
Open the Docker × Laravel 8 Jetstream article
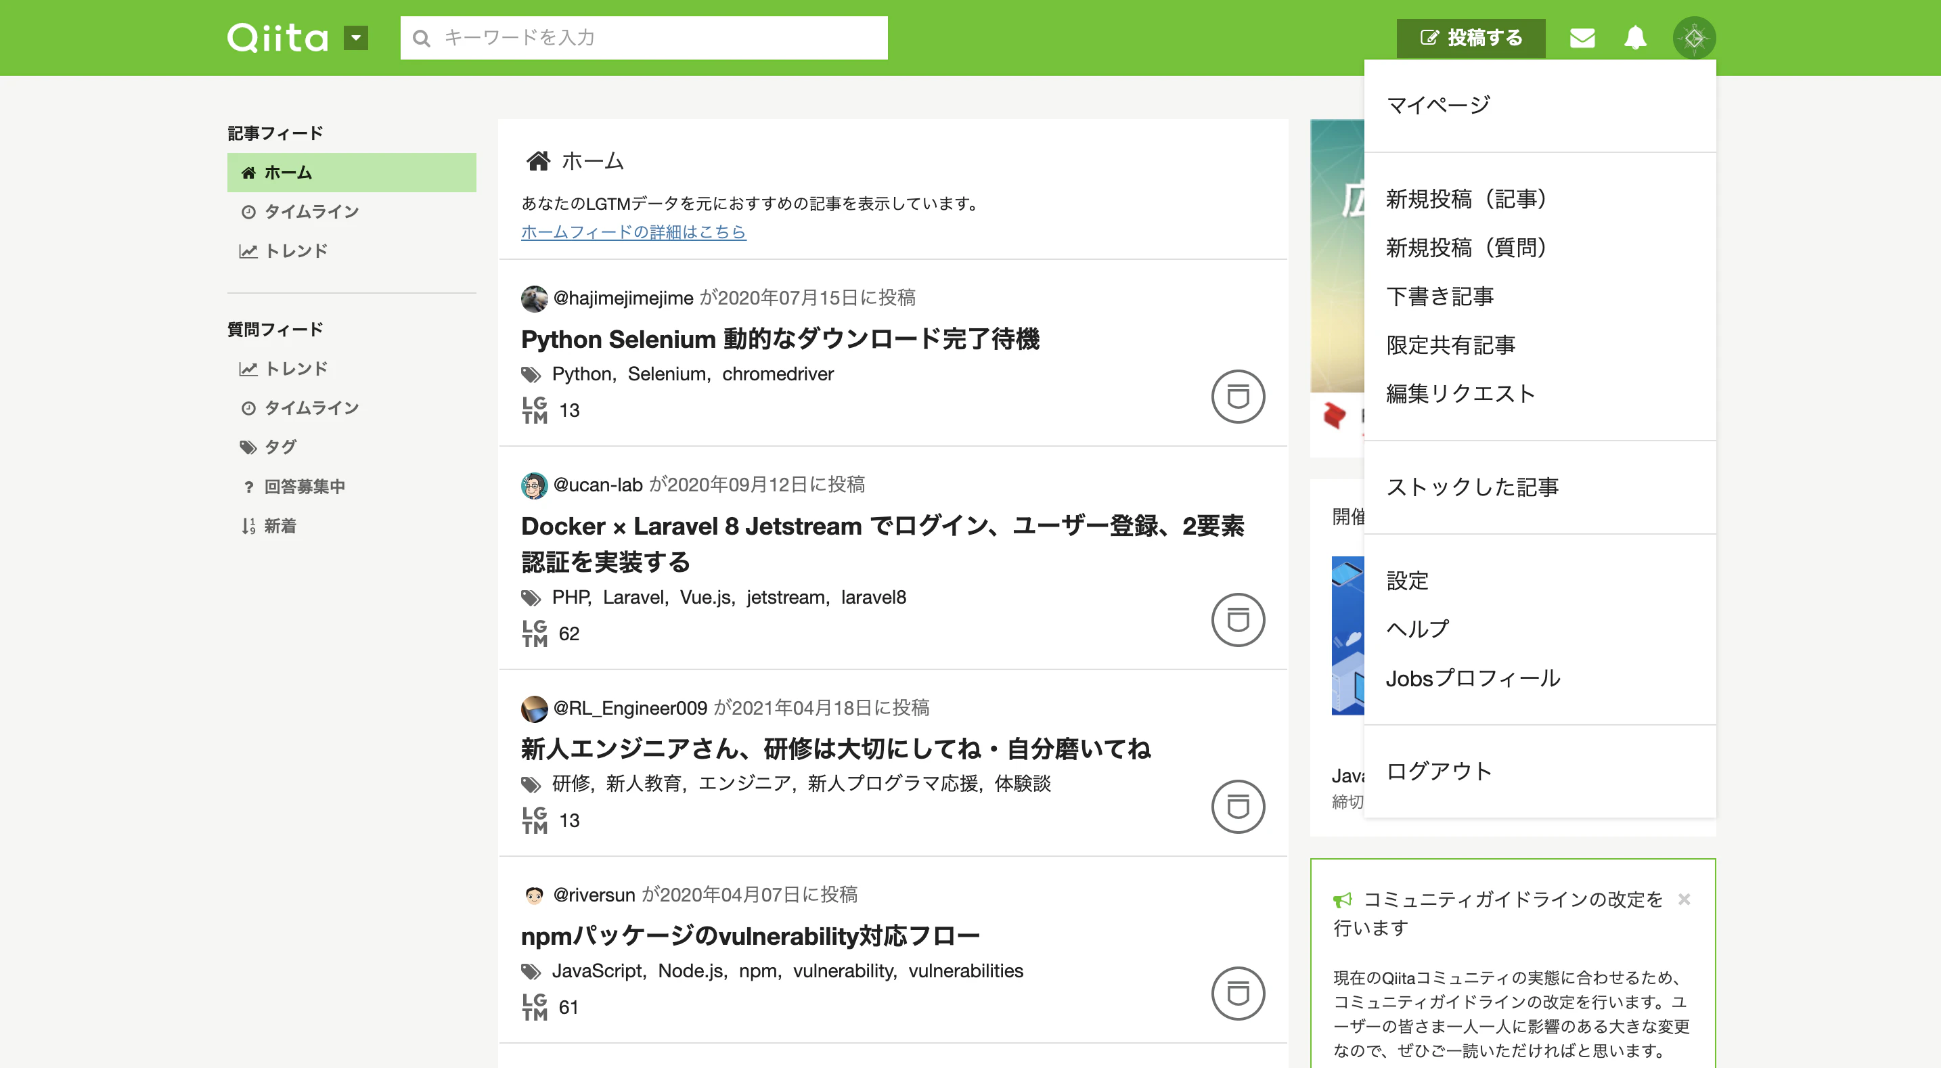point(883,543)
